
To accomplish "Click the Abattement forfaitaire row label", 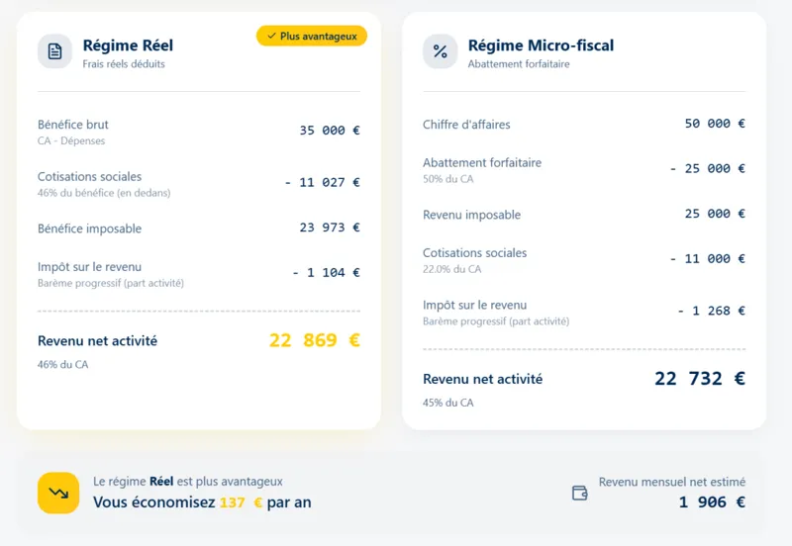I will pos(482,162).
